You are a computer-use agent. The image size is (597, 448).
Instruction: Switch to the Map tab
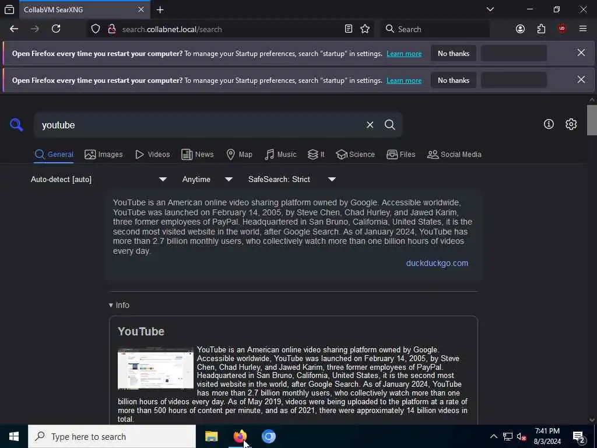point(239,154)
